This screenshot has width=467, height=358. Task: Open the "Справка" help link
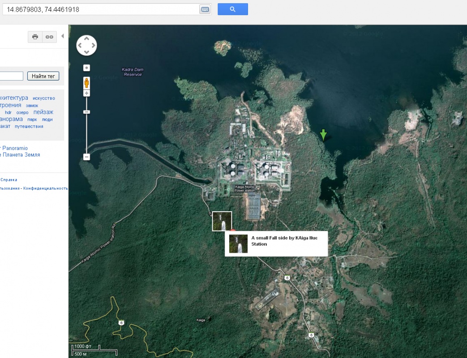click(x=9, y=180)
